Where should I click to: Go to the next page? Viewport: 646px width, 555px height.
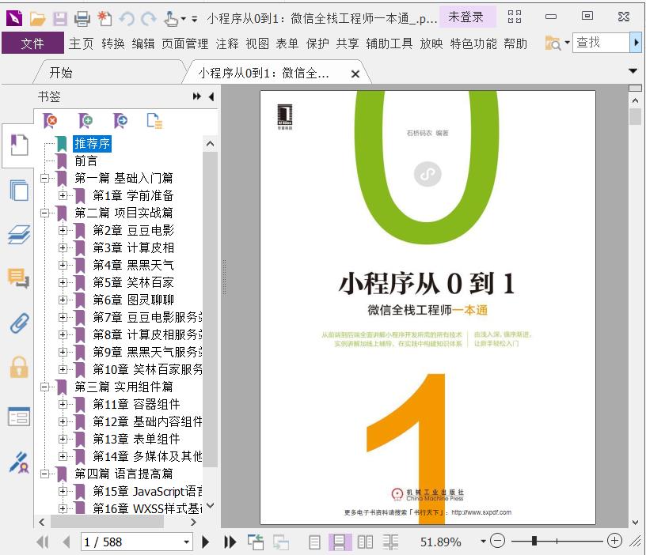(206, 542)
